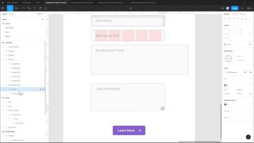
Task: Open the stroke position Center dropdown
Action: [x=240, y=89]
